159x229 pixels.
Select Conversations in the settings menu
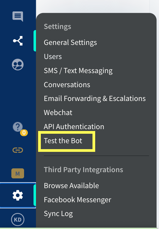point(67,85)
